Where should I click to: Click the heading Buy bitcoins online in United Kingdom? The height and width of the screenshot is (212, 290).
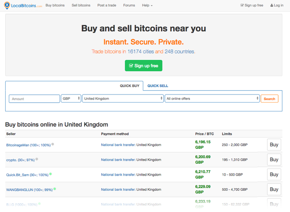tap(57, 124)
